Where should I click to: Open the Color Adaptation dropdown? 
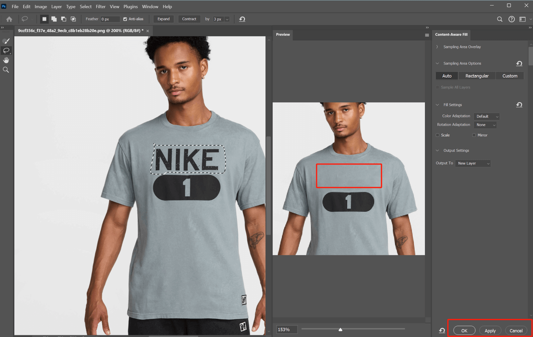point(486,116)
